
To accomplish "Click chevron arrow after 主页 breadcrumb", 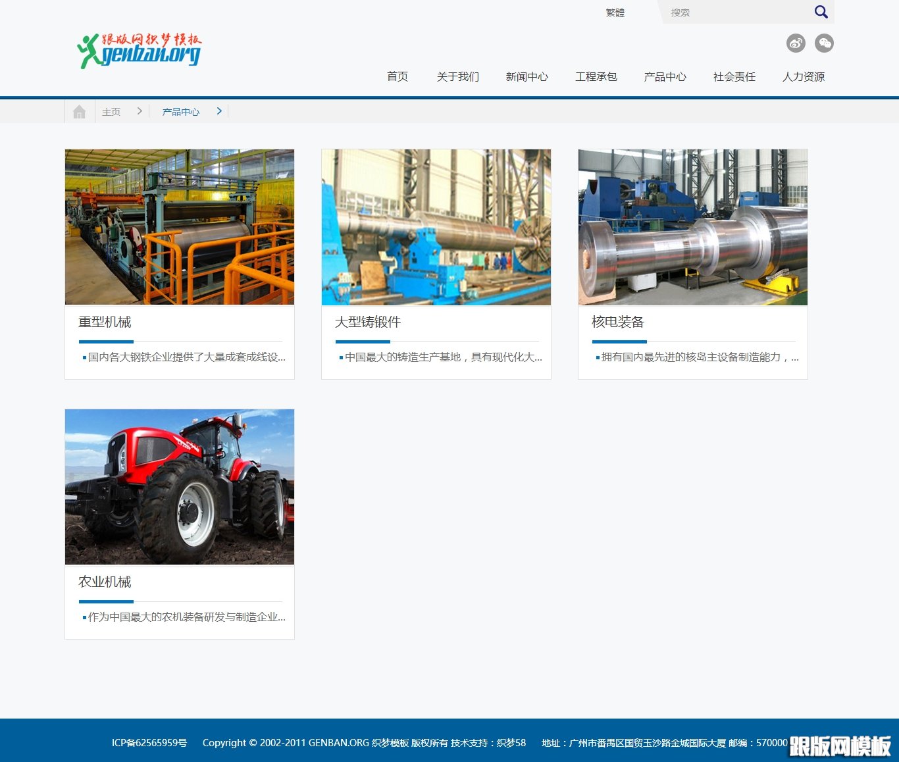I will (140, 111).
